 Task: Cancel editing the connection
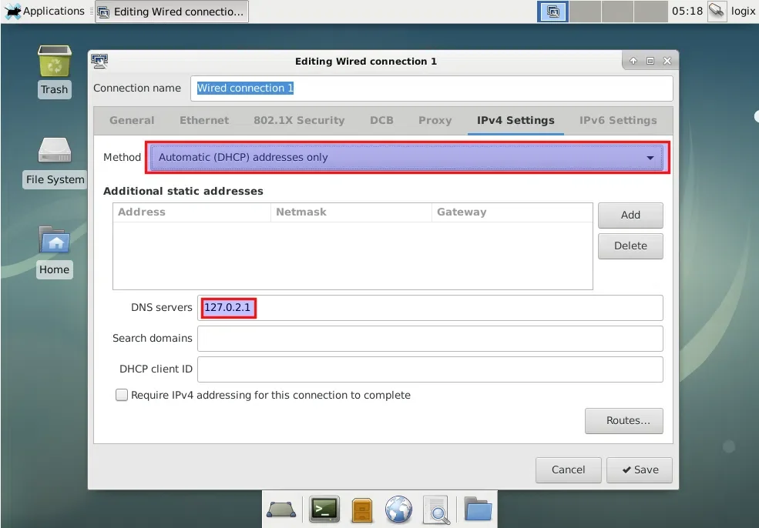tap(568, 470)
